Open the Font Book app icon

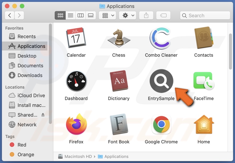coord(119,125)
